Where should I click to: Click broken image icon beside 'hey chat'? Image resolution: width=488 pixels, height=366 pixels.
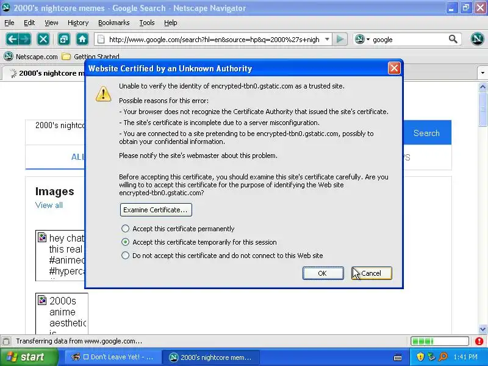point(42,237)
